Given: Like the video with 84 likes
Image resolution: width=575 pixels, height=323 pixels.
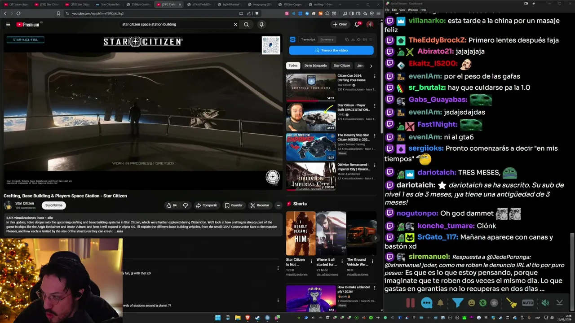Looking at the screenshot, I should [x=172, y=205].
